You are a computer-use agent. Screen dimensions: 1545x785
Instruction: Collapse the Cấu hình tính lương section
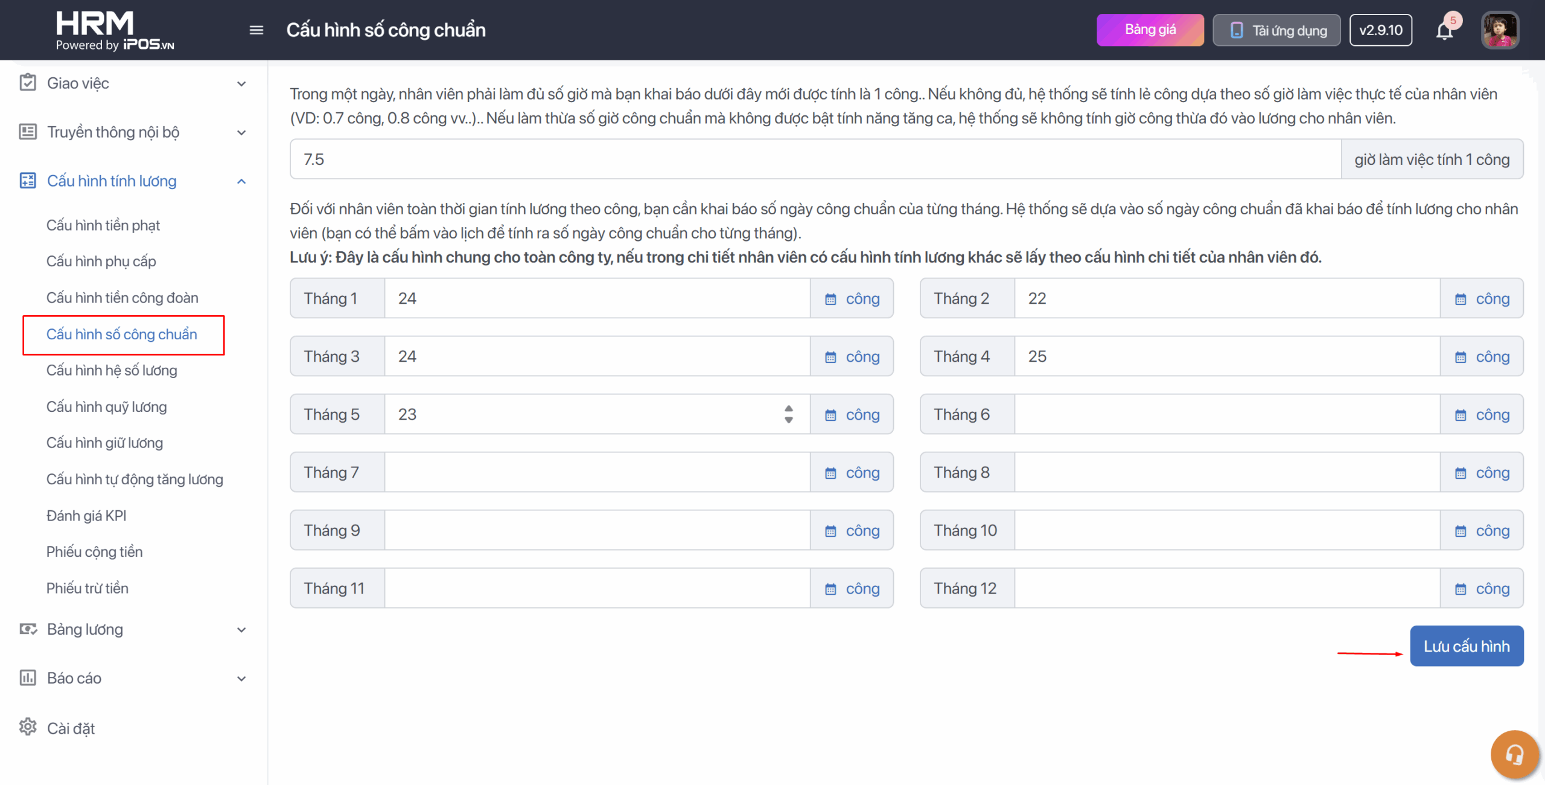coord(241,181)
